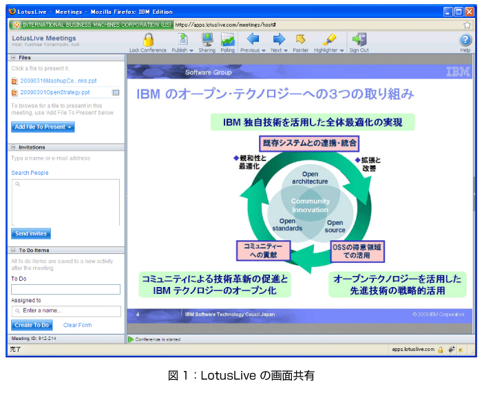Click the Create To Do button
The image size is (482, 393).
[32, 325]
